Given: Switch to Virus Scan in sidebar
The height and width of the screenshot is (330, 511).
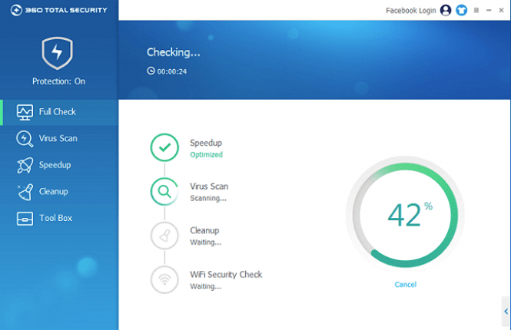Looking at the screenshot, I should click(59, 139).
